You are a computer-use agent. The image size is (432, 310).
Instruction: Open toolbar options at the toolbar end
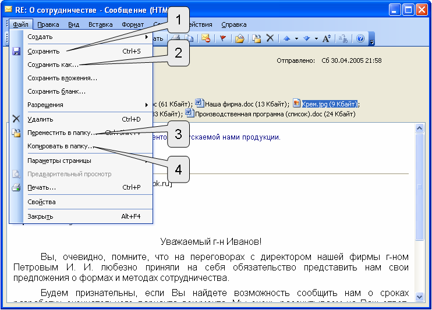[372, 39]
